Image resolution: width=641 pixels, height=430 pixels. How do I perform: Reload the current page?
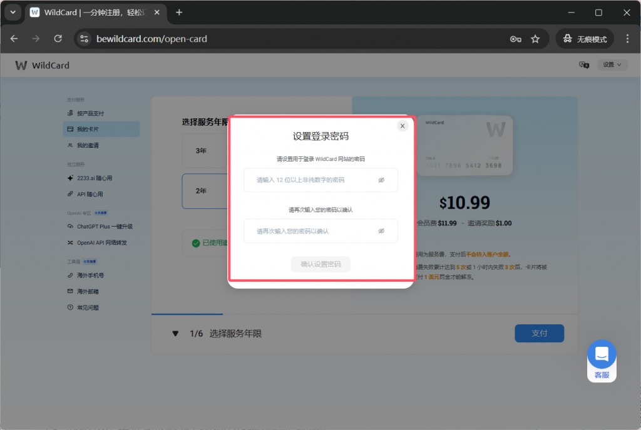58,39
